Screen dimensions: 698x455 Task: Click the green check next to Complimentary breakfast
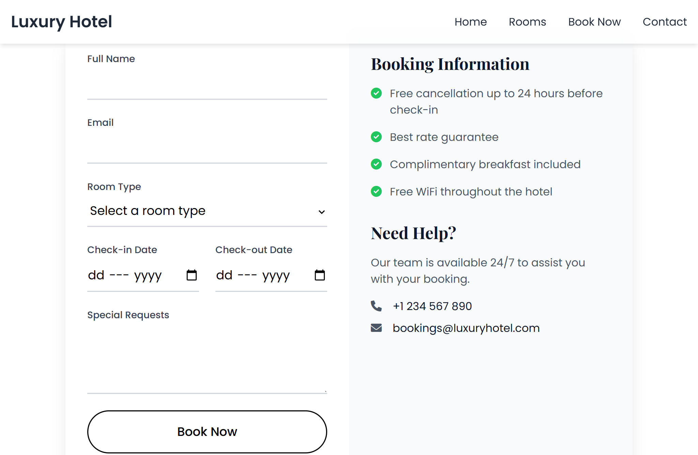(376, 164)
